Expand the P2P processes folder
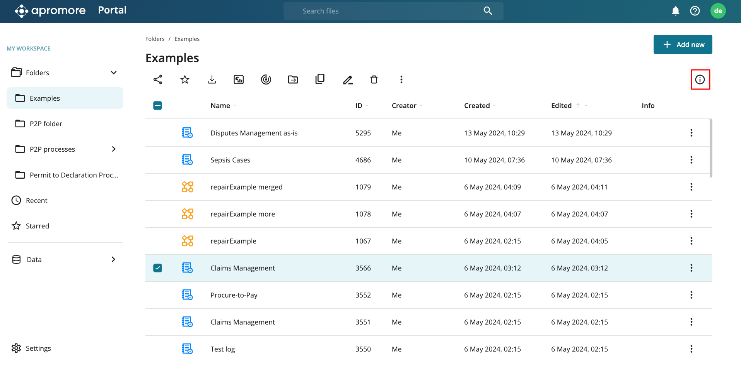Viewport: 741px width, 372px height. click(x=114, y=149)
